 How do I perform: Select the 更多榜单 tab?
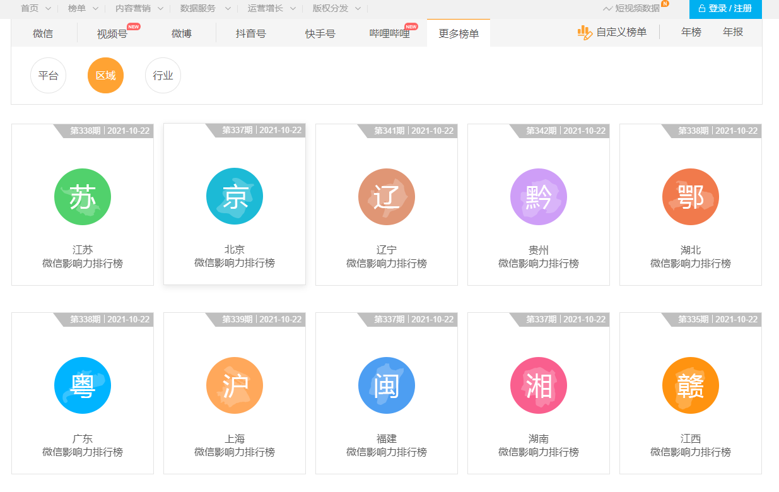(459, 33)
